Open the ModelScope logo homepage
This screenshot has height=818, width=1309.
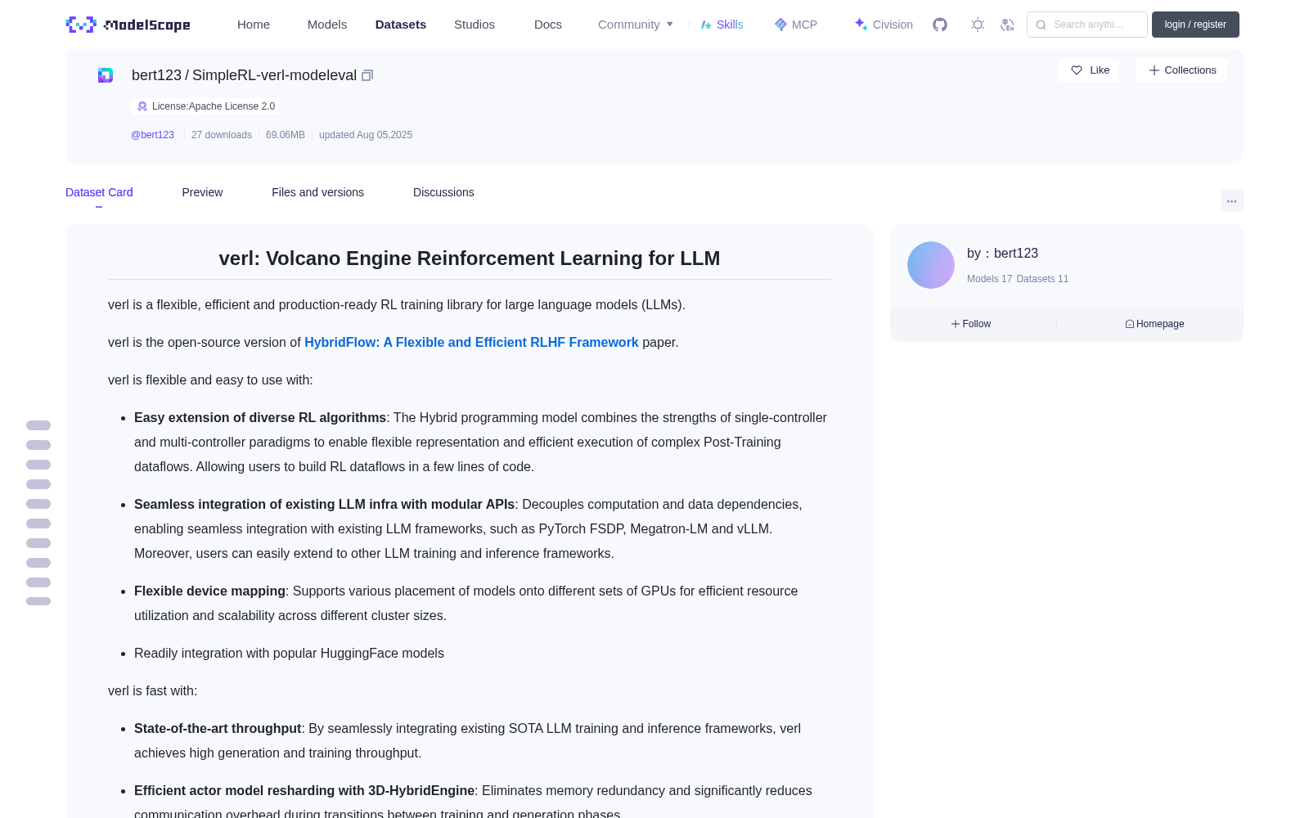tap(128, 25)
